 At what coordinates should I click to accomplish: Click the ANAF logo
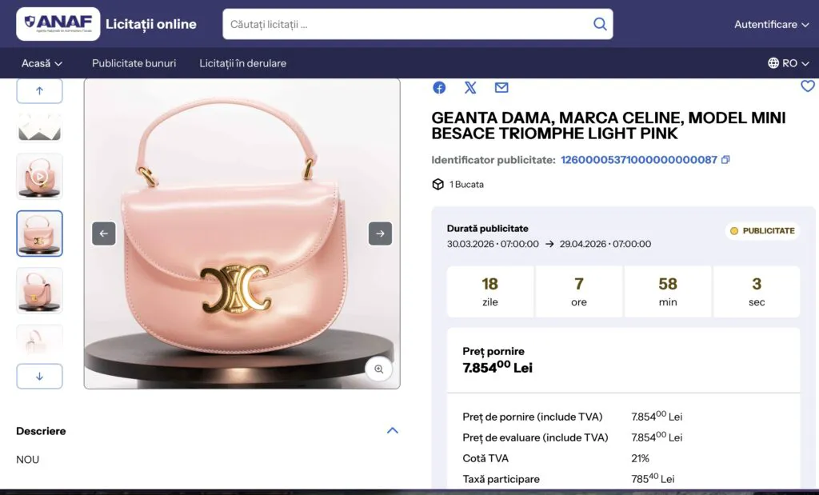pos(57,23)
